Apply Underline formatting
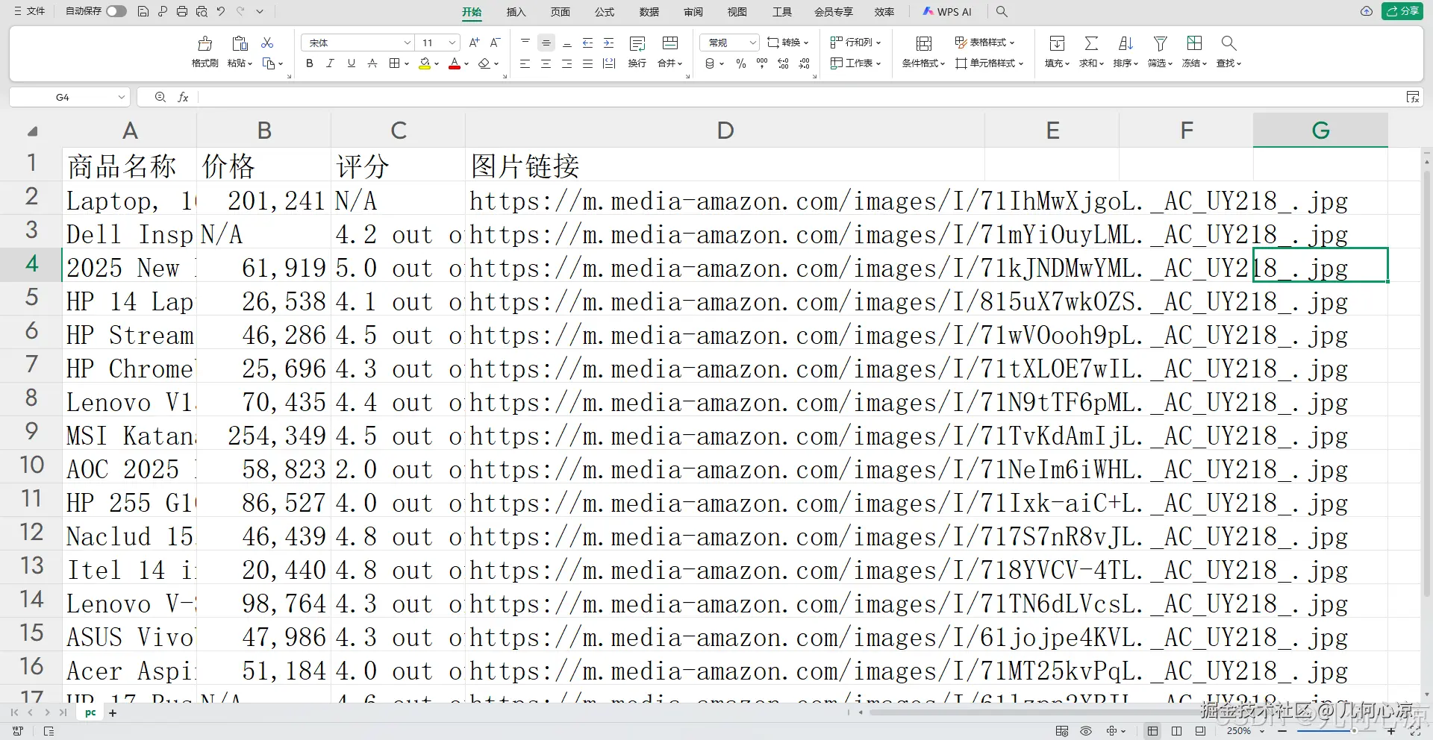 click(351, 63)
